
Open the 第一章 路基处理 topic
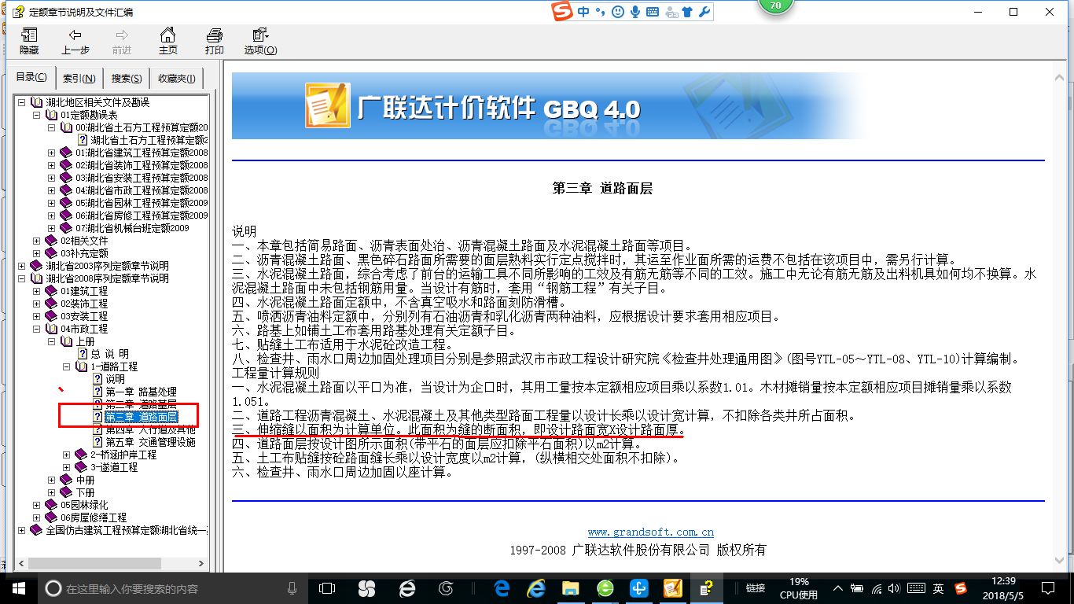[141, 392]
